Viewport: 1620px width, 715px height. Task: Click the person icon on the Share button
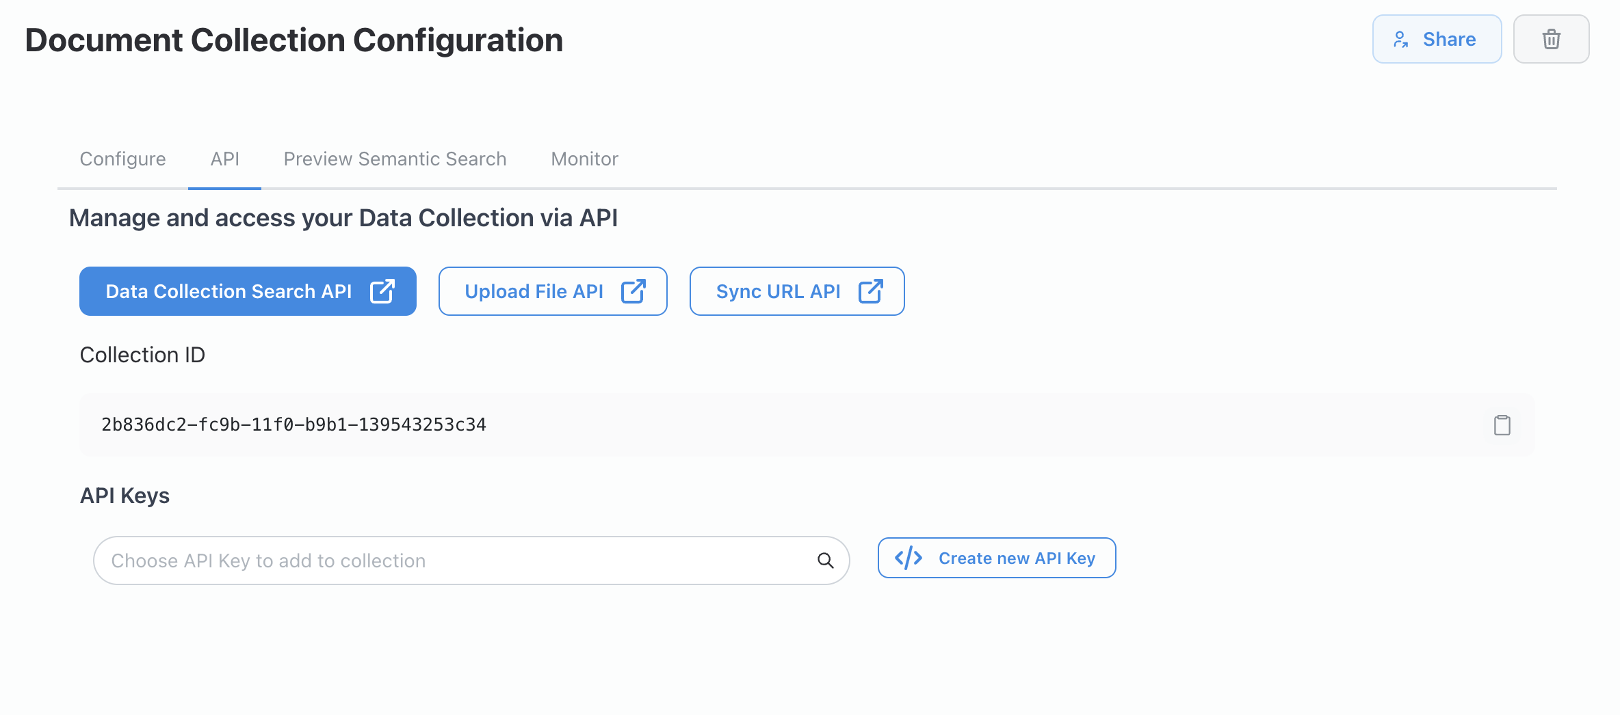click(1401, 40)
